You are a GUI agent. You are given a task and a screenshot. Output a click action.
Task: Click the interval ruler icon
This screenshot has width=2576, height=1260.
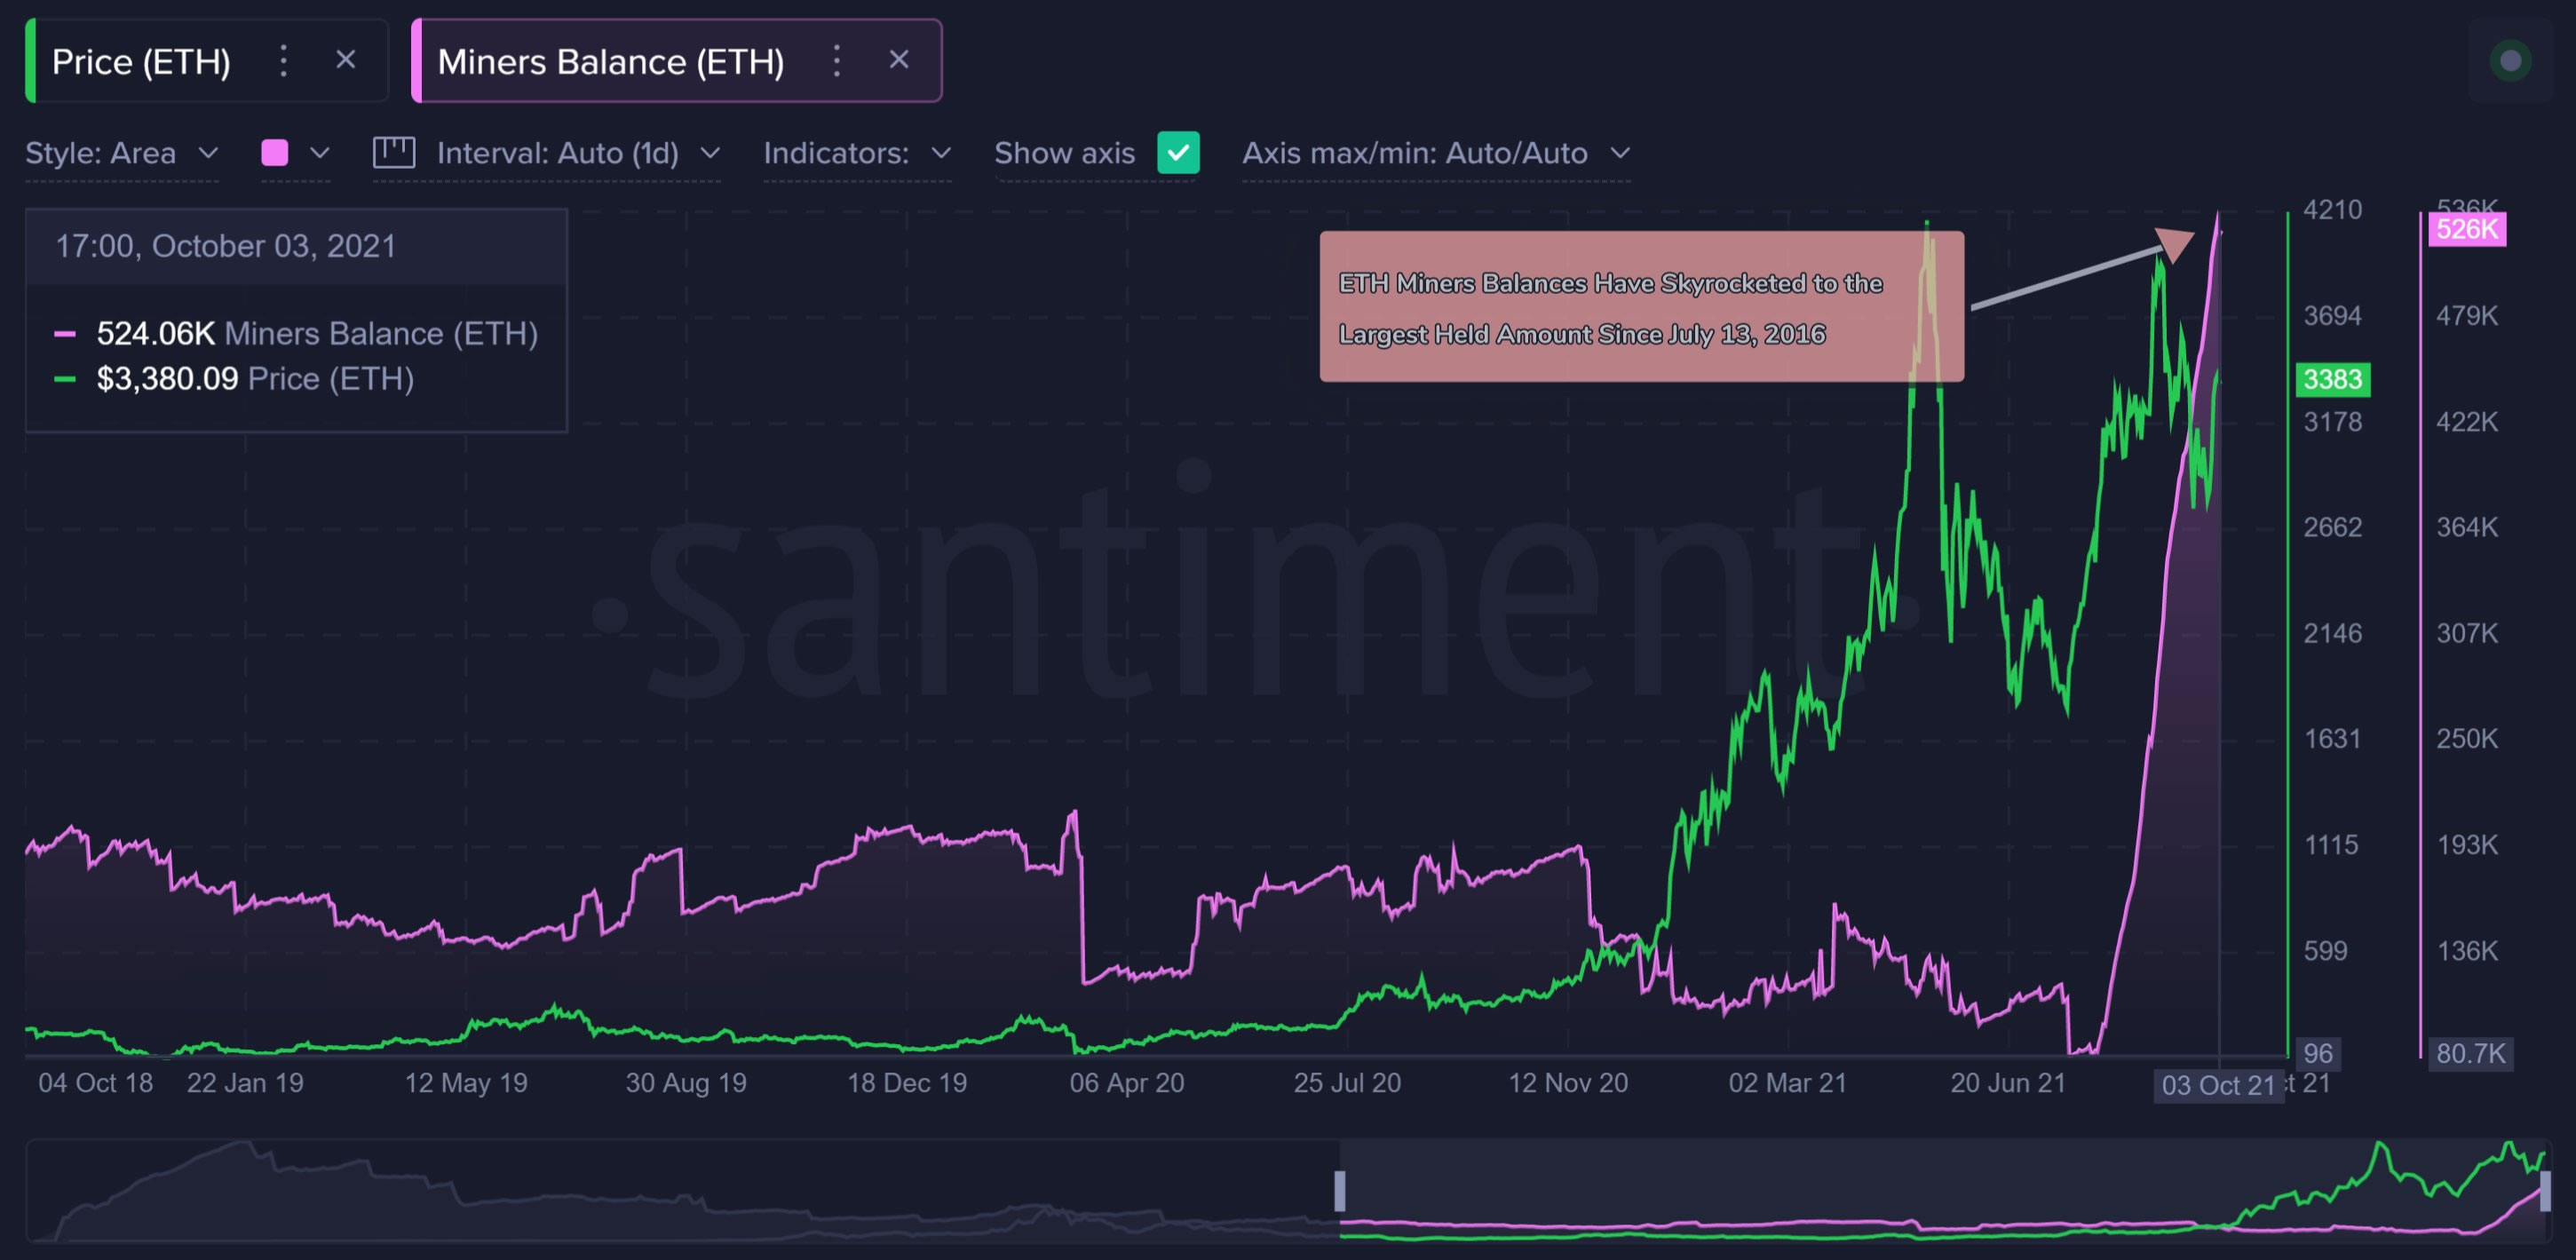click(394, 153)
